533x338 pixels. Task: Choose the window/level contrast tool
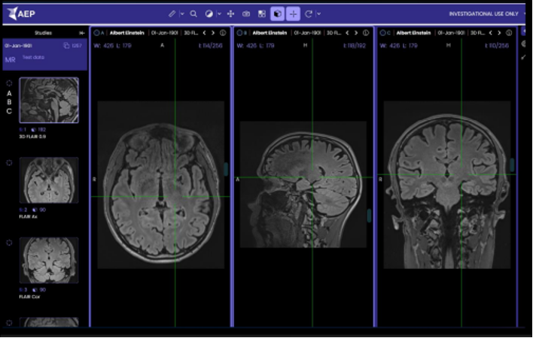209,14
